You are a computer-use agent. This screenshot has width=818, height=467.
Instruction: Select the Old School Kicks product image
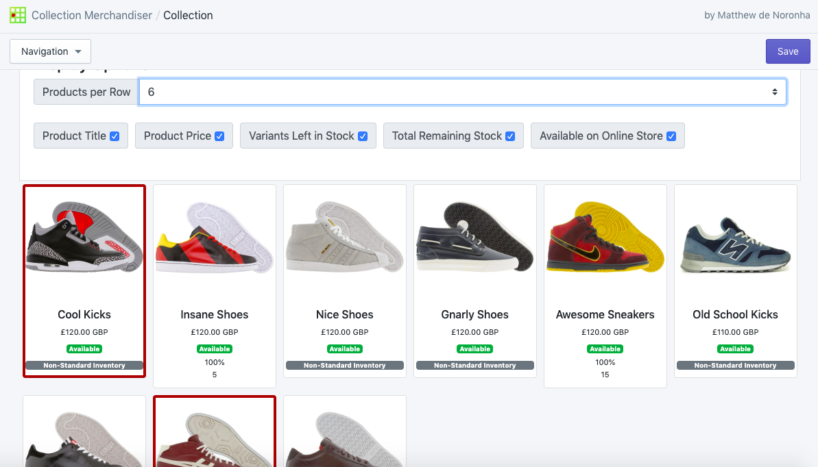pos(736,245)
